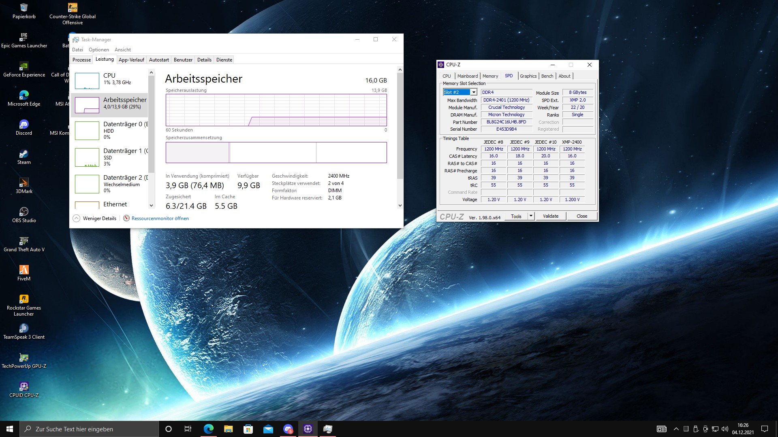This screenshot has height=437, width=778.
Task: Show hidden system tray icons chevron
Action: [676, 429]
